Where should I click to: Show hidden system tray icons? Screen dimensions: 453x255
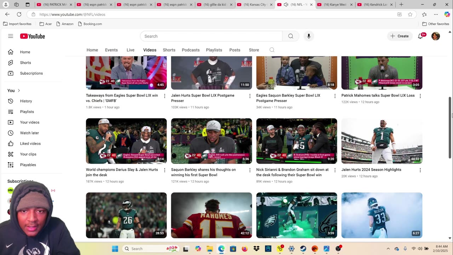tap(388, 249)
